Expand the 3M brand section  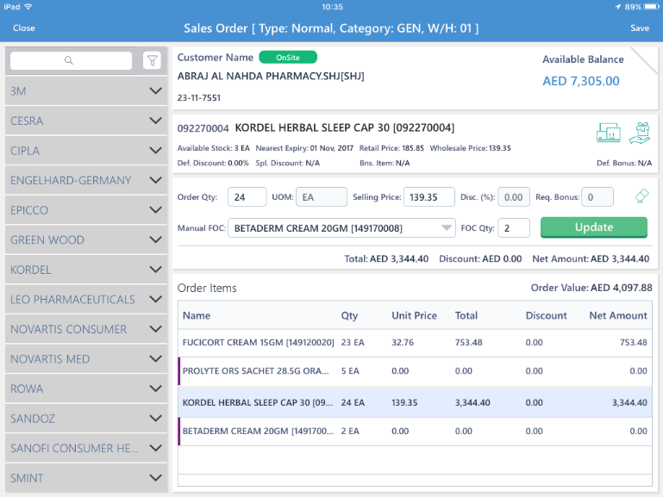click(x=86, y=90)
